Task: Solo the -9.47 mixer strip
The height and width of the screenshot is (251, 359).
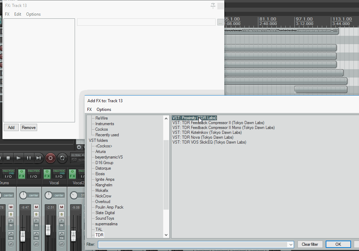Action: click(x=36, y=214)
